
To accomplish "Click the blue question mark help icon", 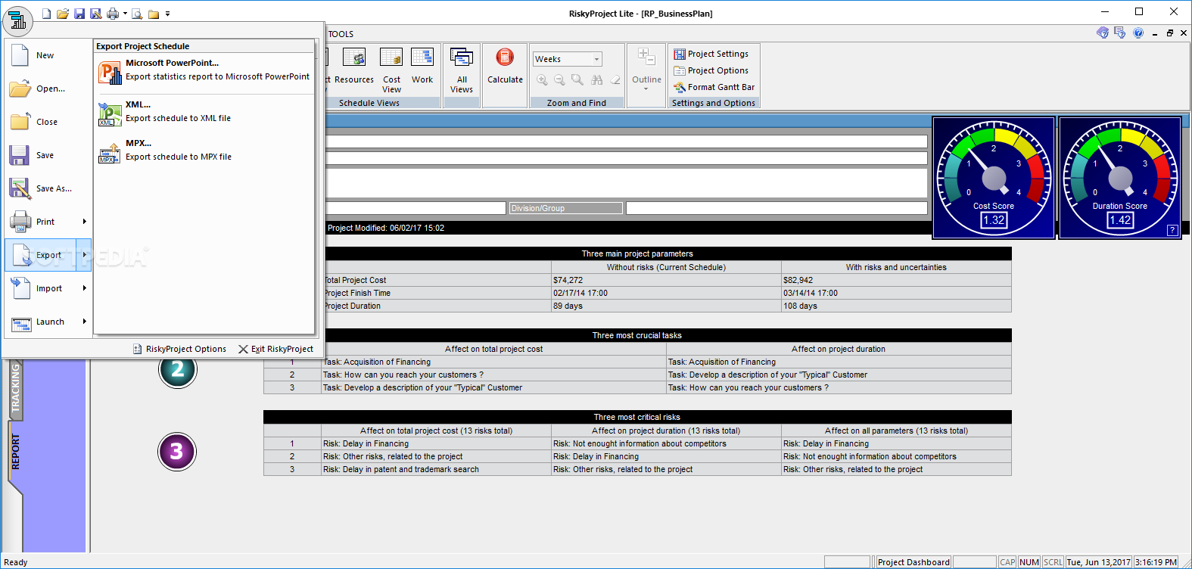I will point(1138,33).
